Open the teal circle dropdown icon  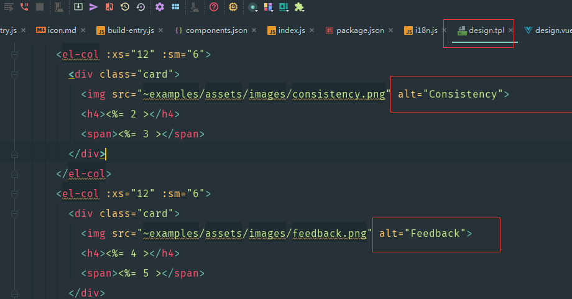coord(252,7)
